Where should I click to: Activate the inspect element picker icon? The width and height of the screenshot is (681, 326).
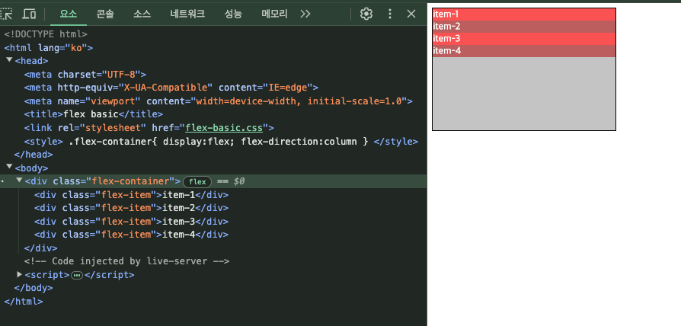point(6,14)
